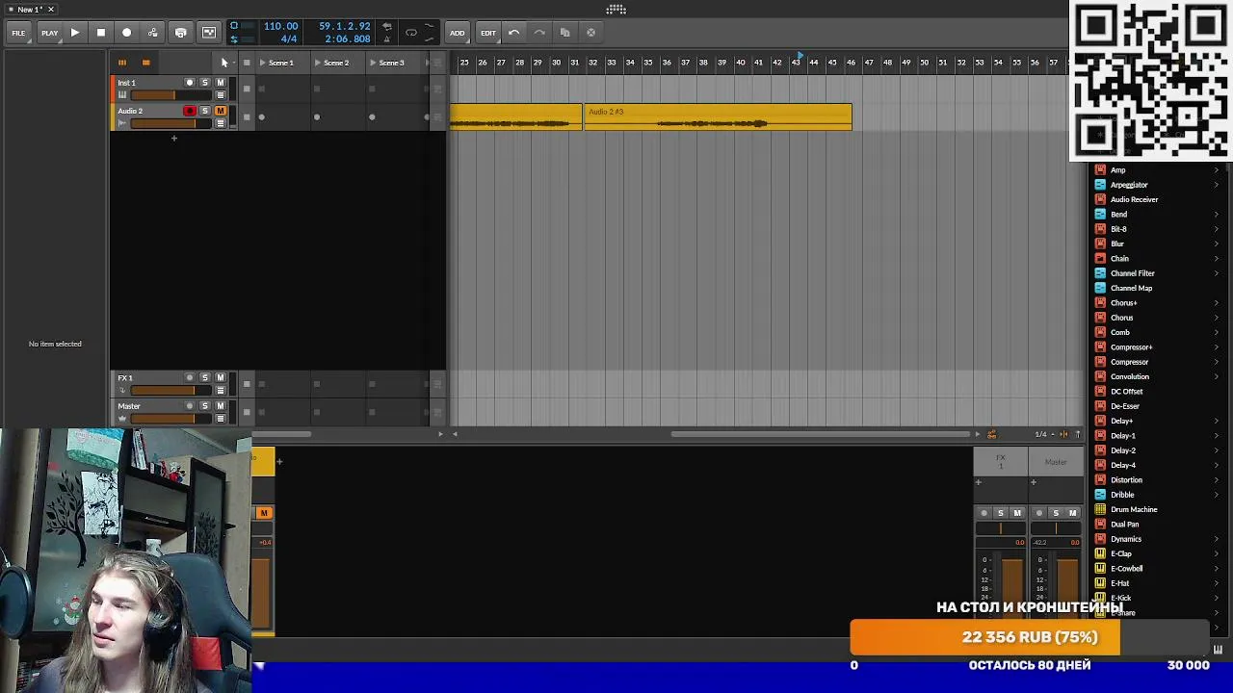The image size is (1233, 693).
Task: Expand the Chain device arrow
Action: pyautogui.click(x=1217, y=259)
